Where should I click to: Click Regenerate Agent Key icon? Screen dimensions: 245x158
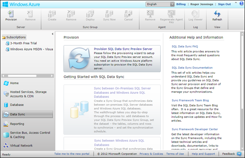(x=171, y=14)
